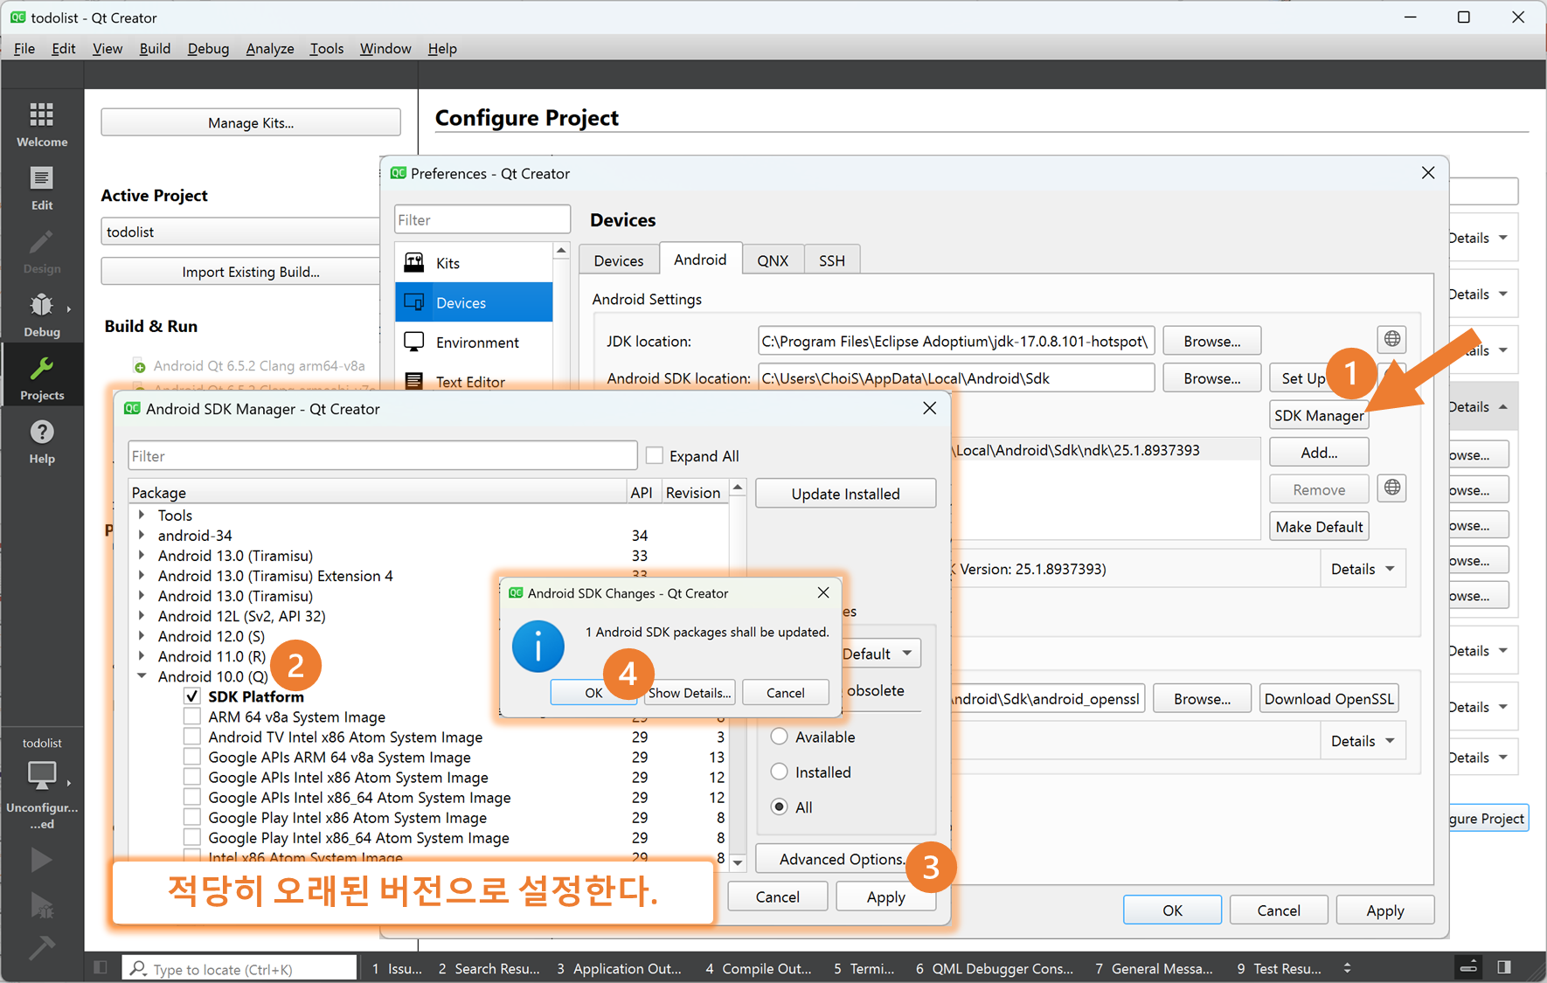Expand Details next to NDK version
1547x983 pixels.
tap(1363, 569)
